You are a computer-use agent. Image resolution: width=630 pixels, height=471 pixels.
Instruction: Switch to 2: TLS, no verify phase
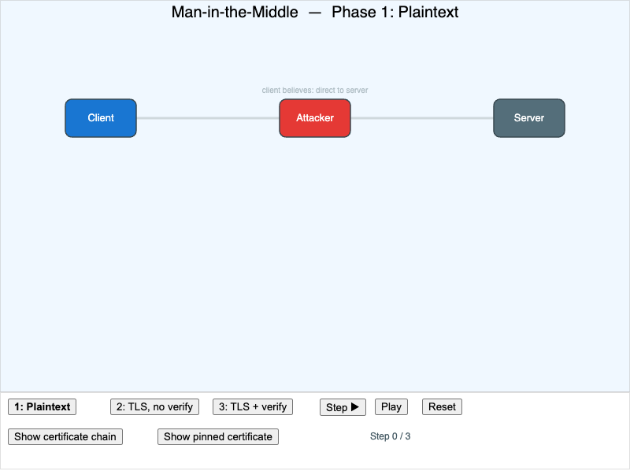[154, 406]
